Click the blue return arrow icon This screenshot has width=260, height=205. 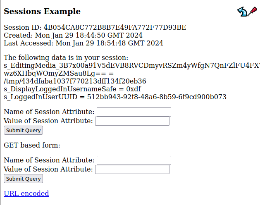(x=242, y=12)
